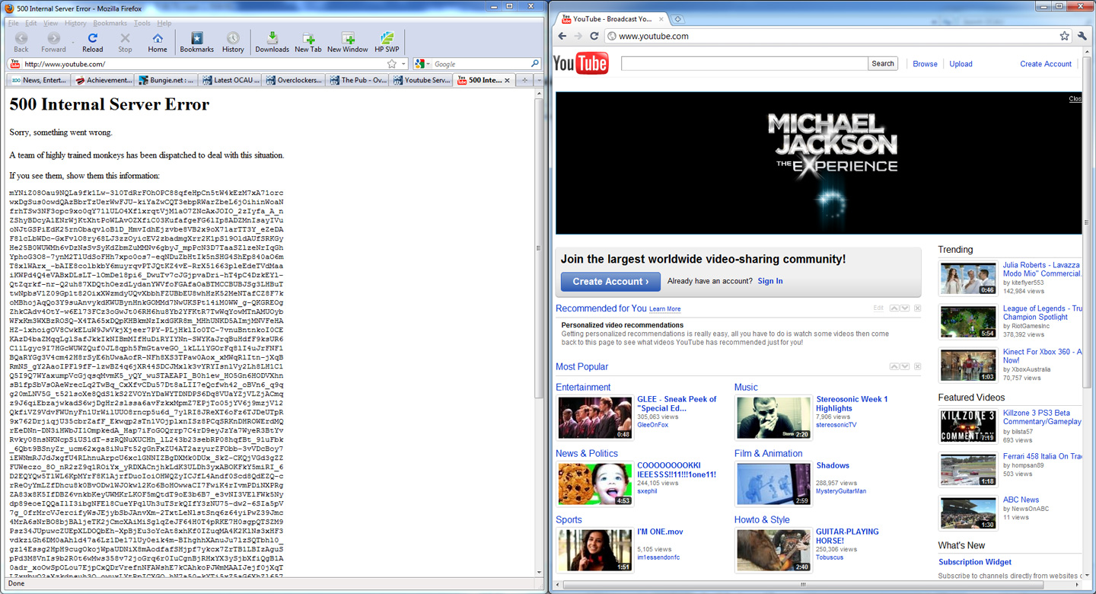Switch to the Bungie.net tab in Firefox
This screenshot has width=1096, height=594.
pyautogui.click(x=166, y=80)
